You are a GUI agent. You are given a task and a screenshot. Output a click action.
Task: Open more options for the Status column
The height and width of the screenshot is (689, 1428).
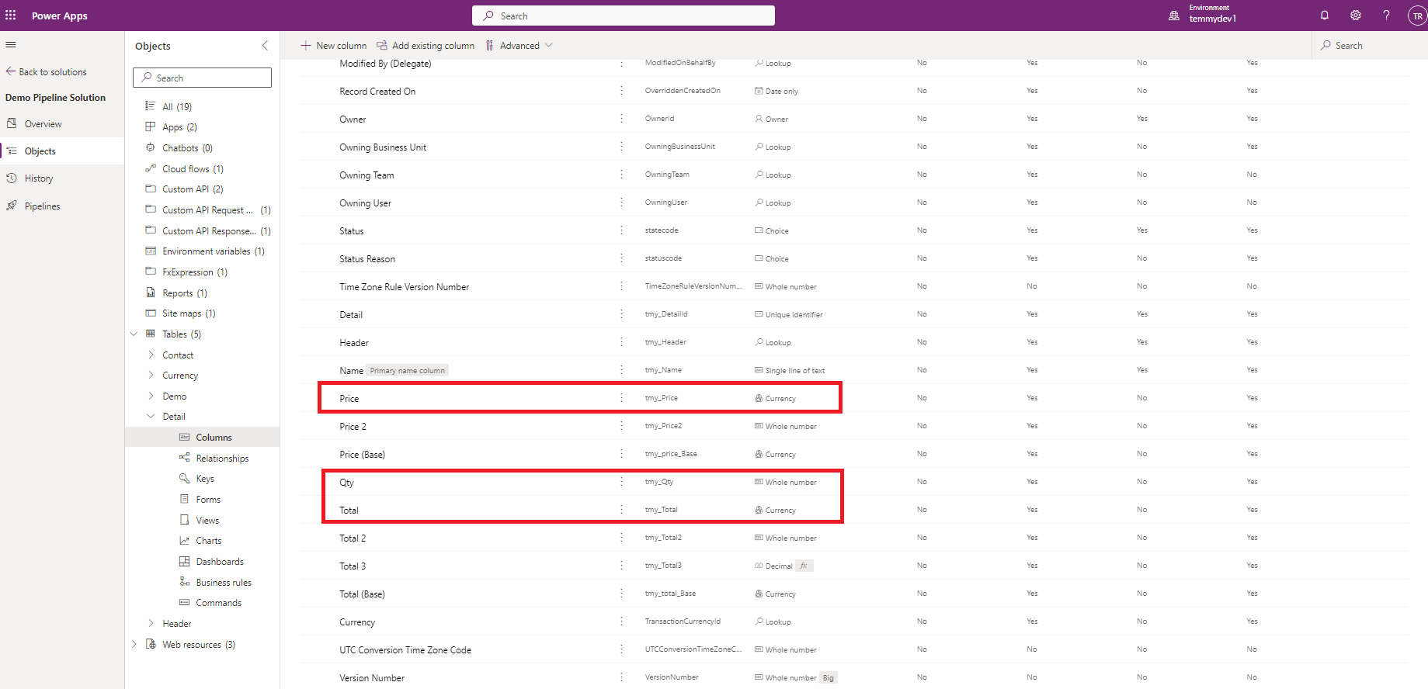621,230
